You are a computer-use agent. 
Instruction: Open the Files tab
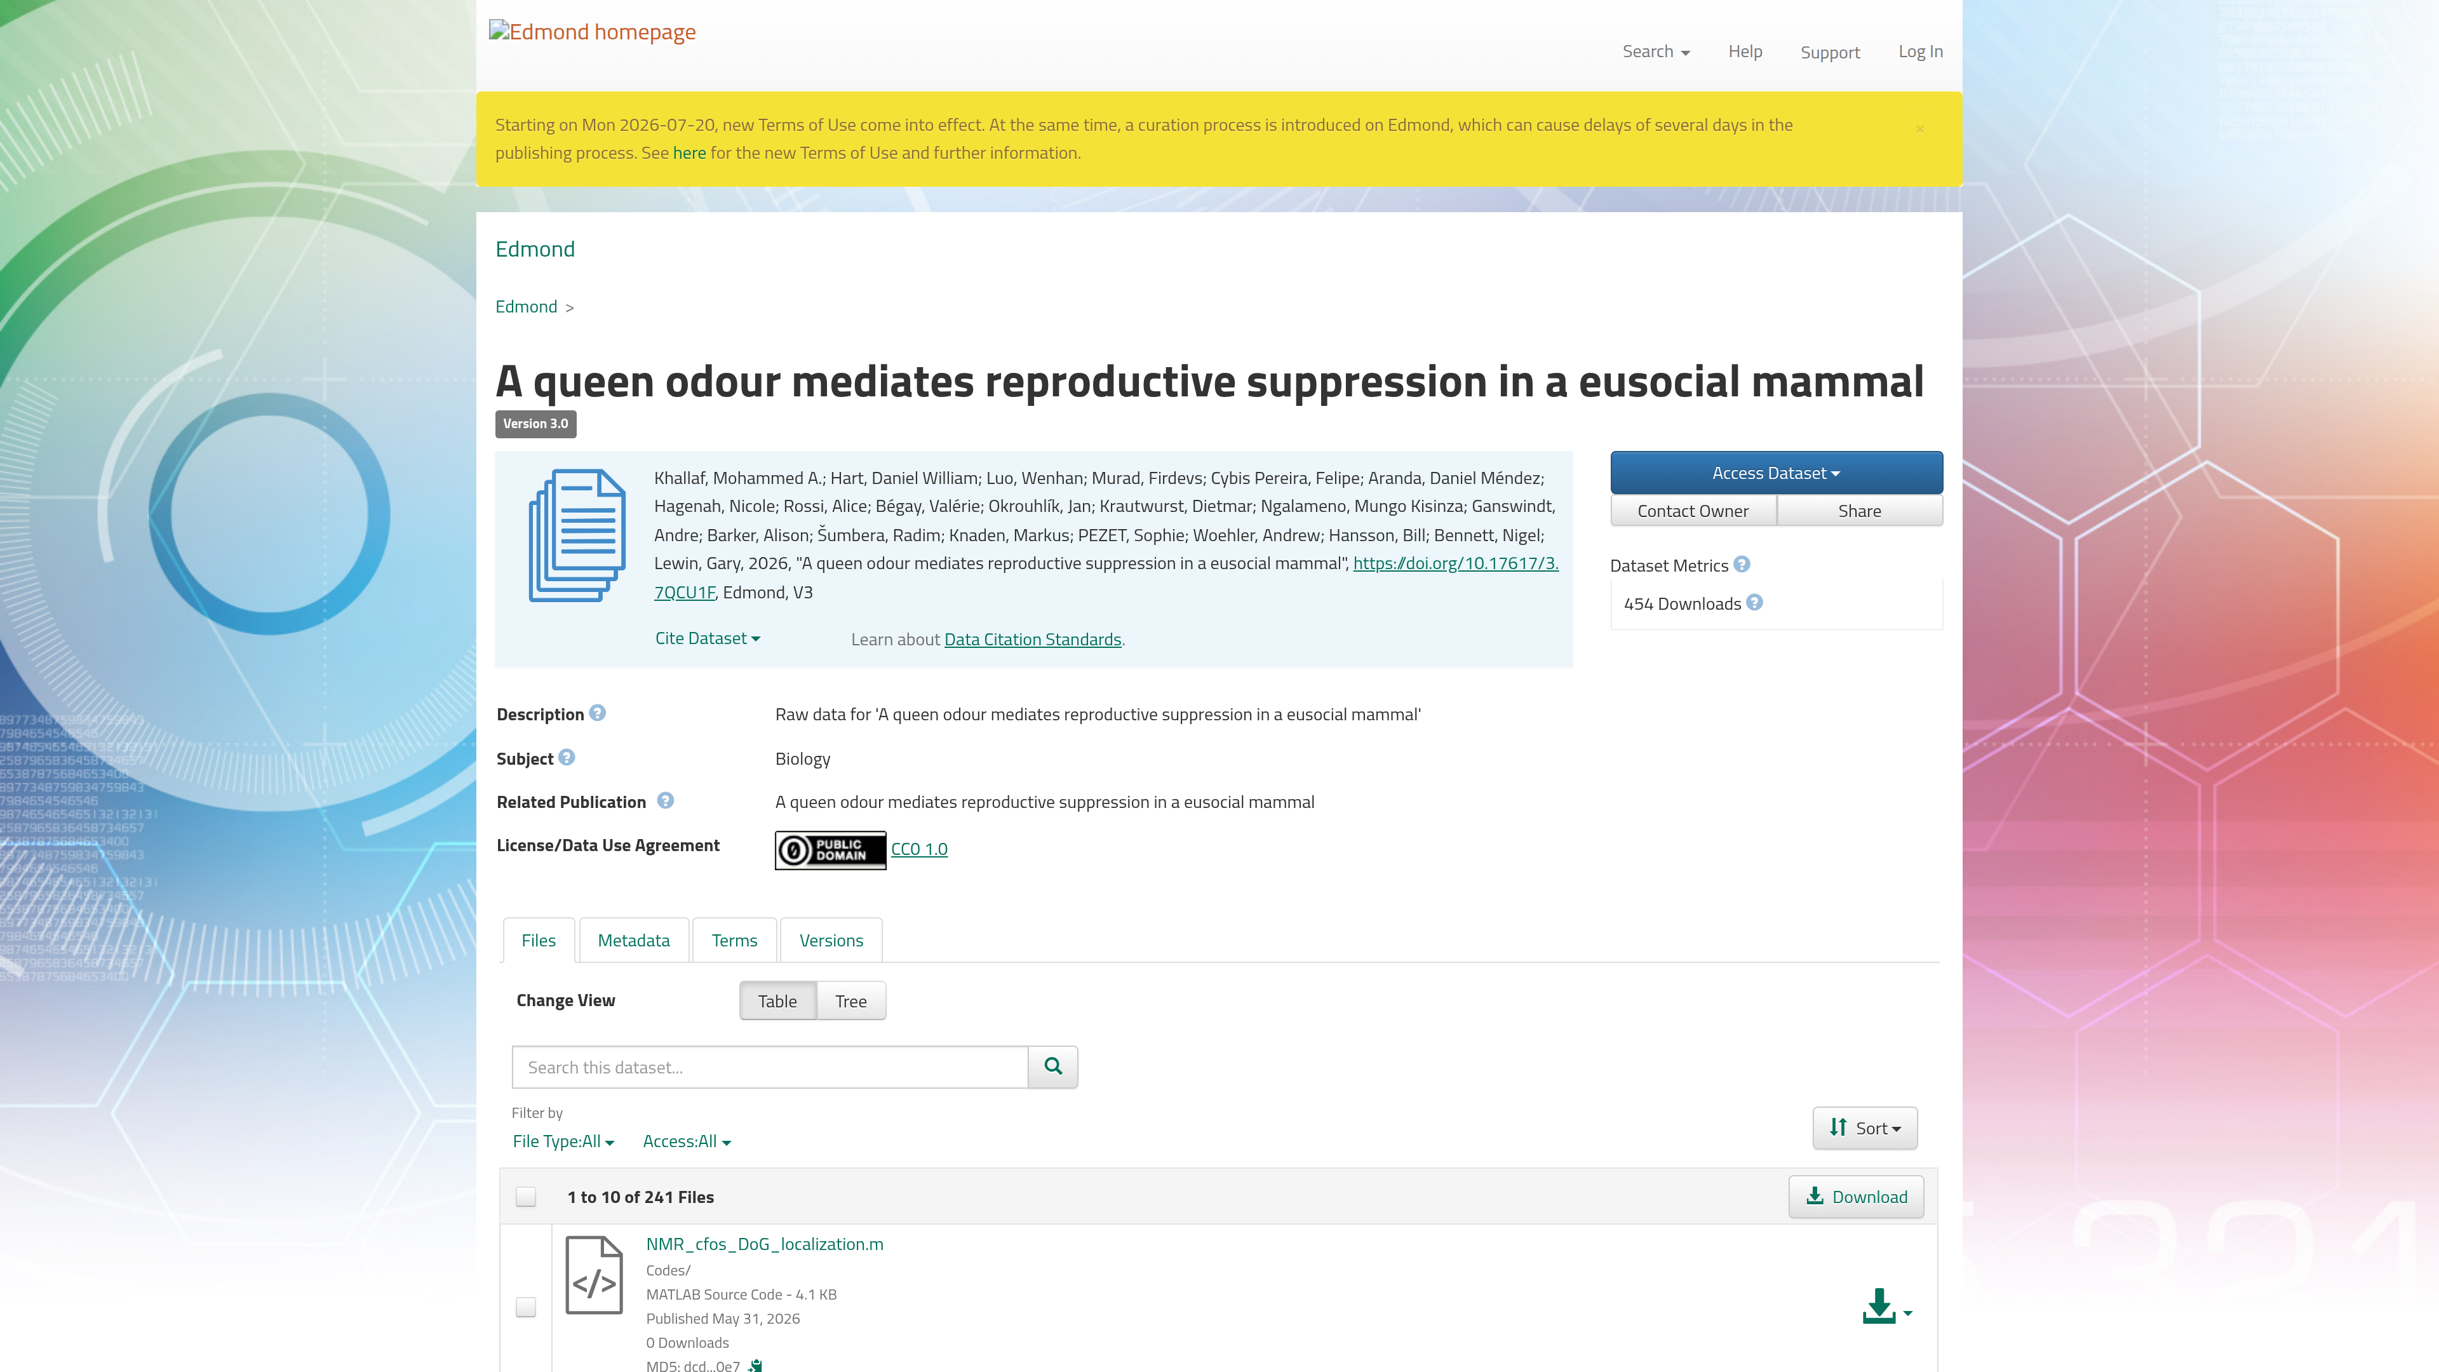click(538, 940)
